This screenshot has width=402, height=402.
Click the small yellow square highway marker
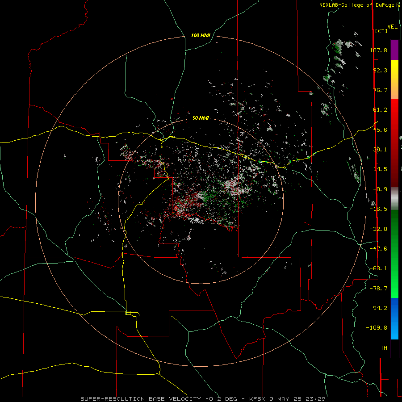click(x=128, y=313)
